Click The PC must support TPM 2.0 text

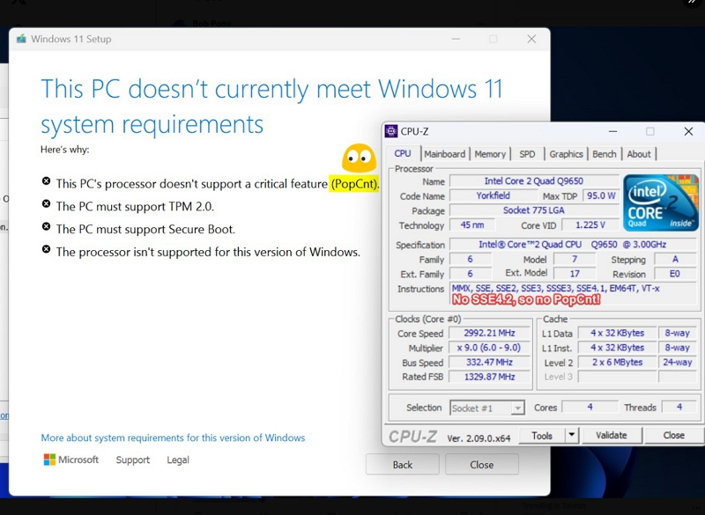pos(135,207)
